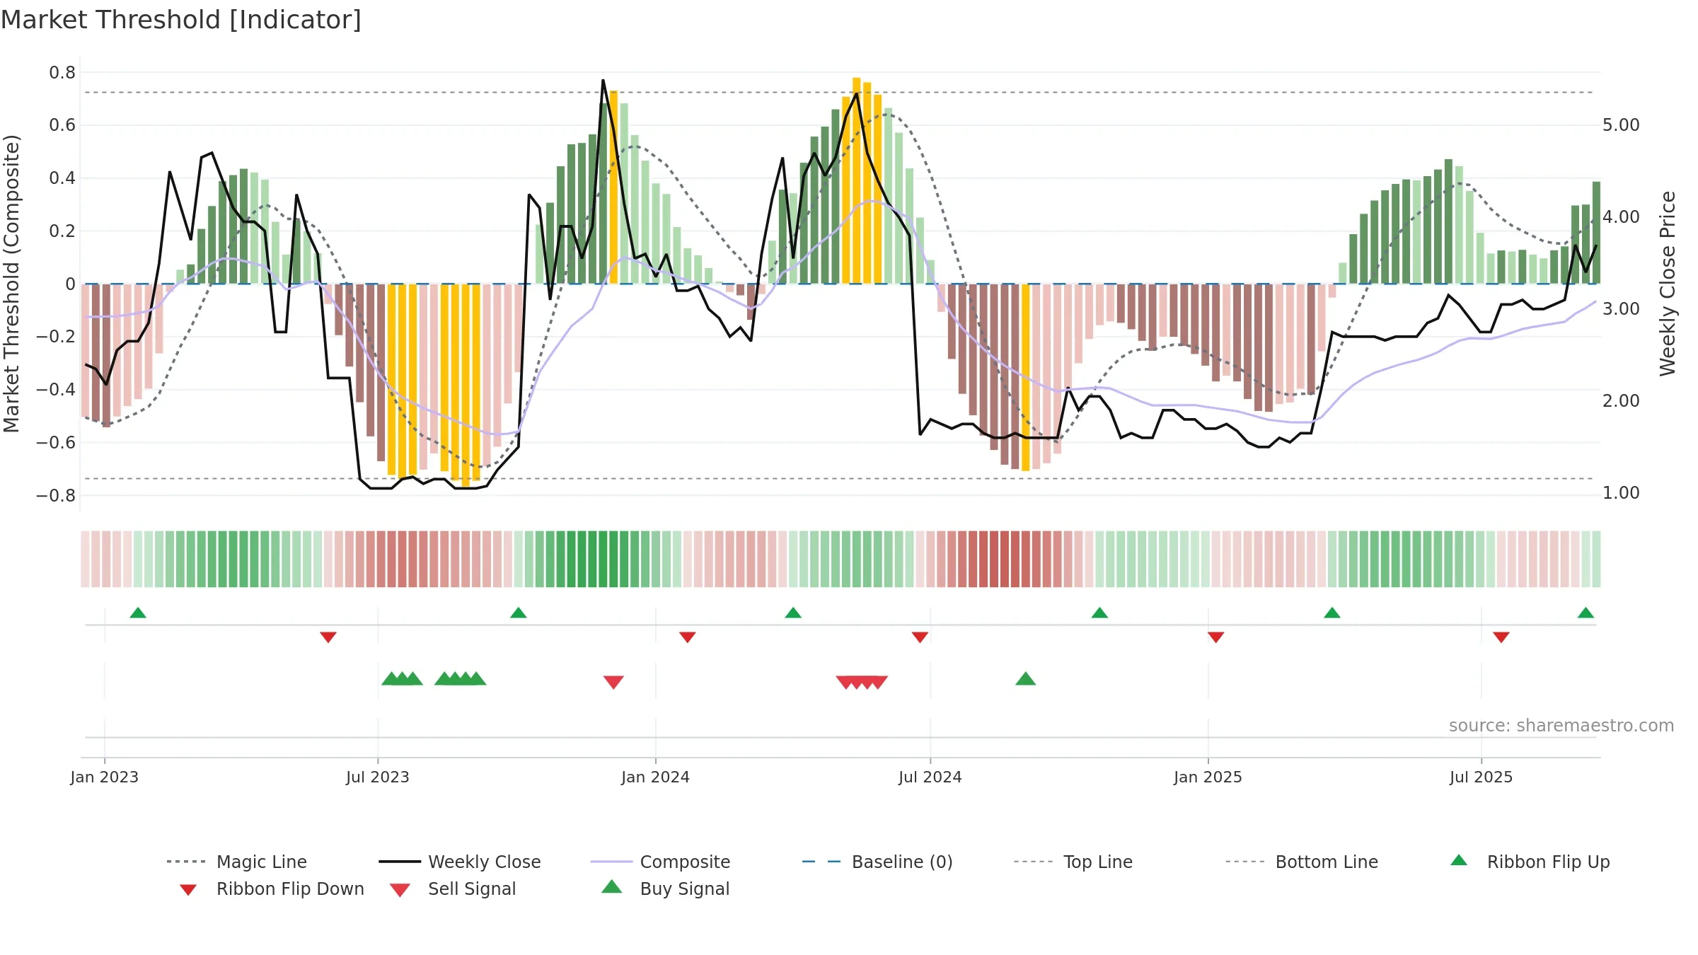Select the lone Sell Signal marker in December 2023
Screen dimensions: 1698x955
613,682
